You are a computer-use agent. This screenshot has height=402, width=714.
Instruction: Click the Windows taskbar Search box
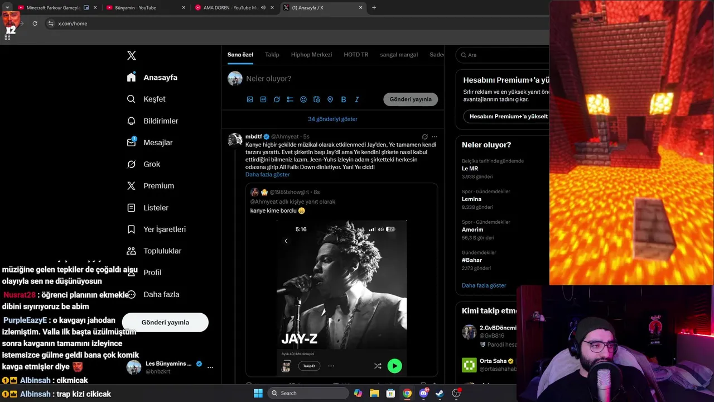click(x=307, y=393)
